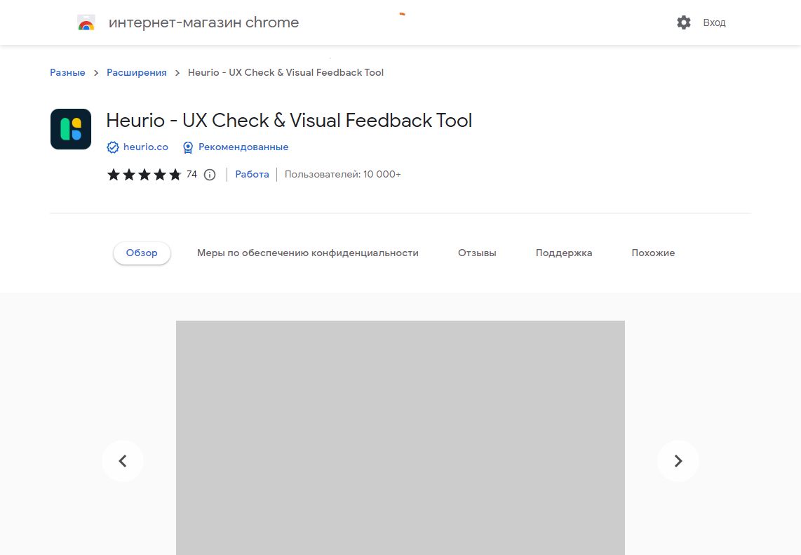Sign in via Вход link
This screenshot has height=555, width=801.
[714, 22]
